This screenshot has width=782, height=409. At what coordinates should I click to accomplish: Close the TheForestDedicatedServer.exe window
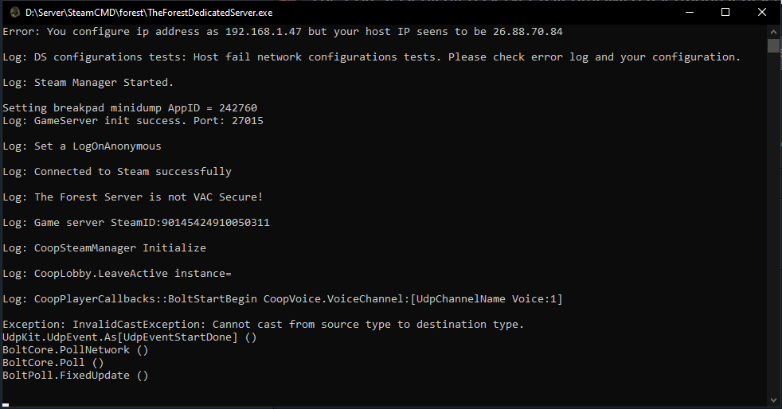762,12
